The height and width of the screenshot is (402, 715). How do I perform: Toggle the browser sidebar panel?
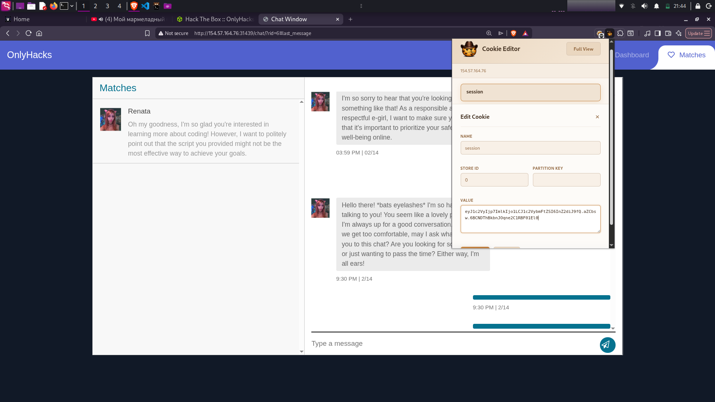click(x=658, y=33)
